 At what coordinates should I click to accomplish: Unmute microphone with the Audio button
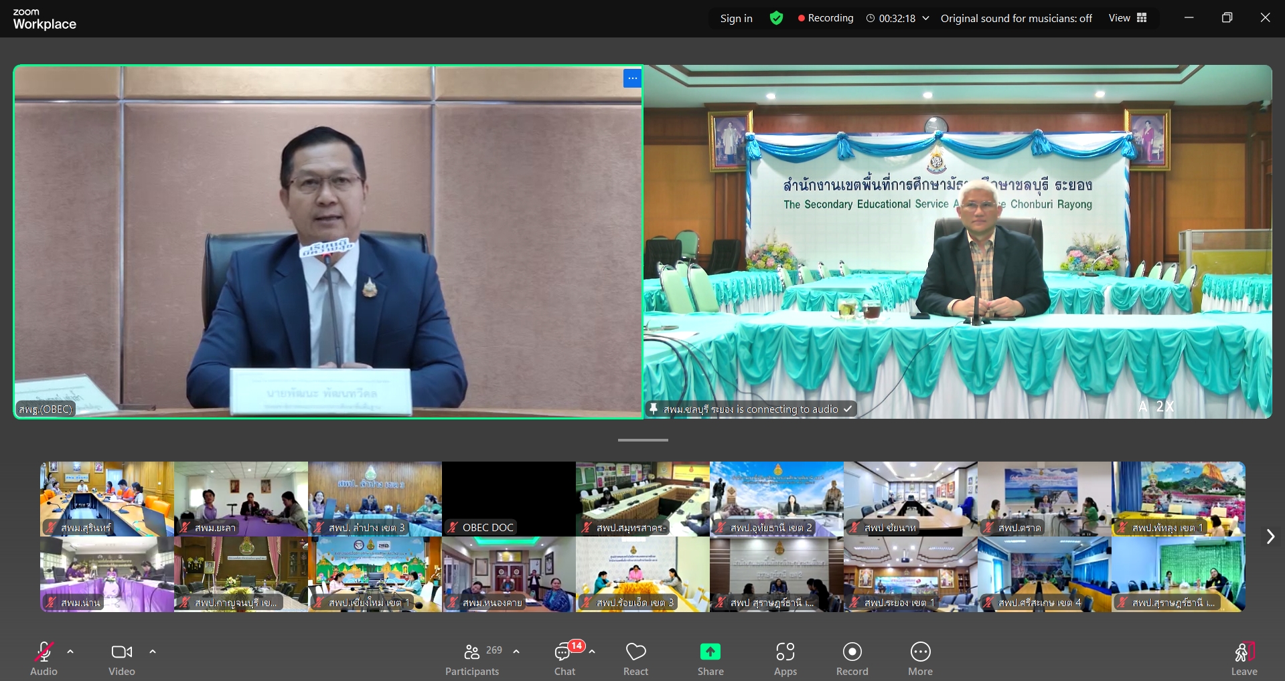[44, 659]
